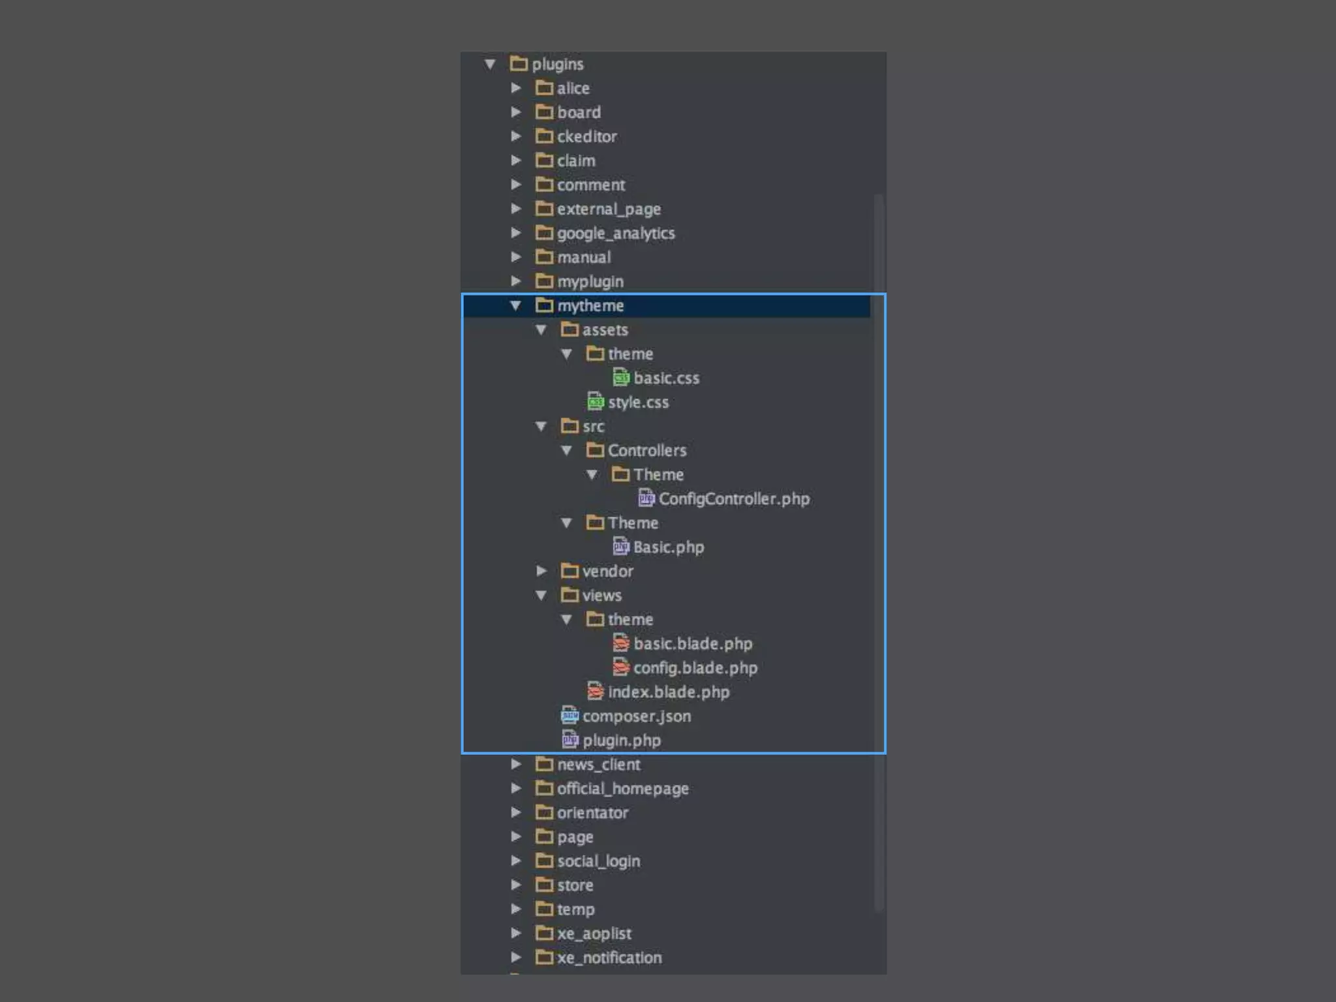This screenshot has width=1336, height=1002.
Task: Expand the social_login folder arrow
Action: pyautogui.click(x=515, y=860)
